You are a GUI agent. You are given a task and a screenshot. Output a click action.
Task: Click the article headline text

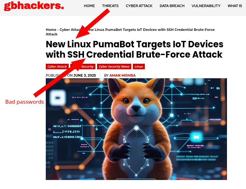(x=134, y=49)
